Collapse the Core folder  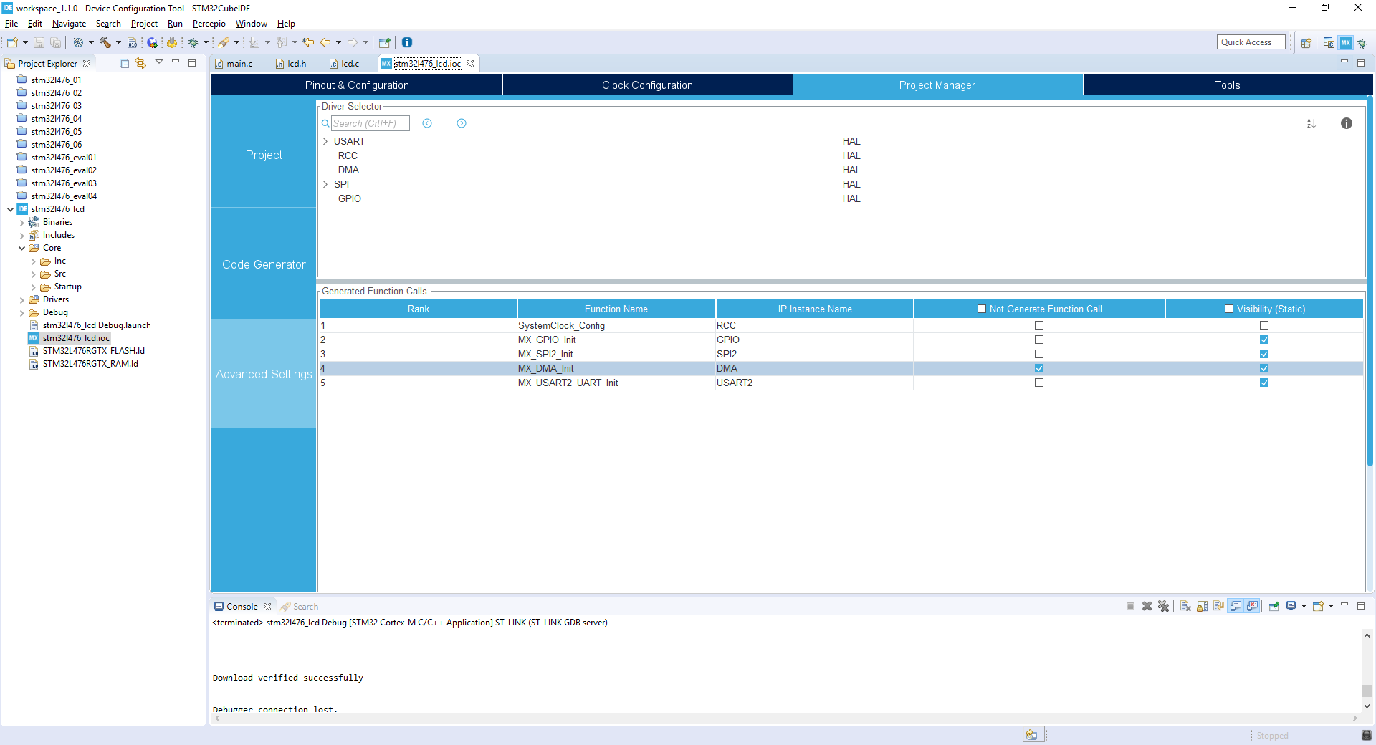(21, 248)
